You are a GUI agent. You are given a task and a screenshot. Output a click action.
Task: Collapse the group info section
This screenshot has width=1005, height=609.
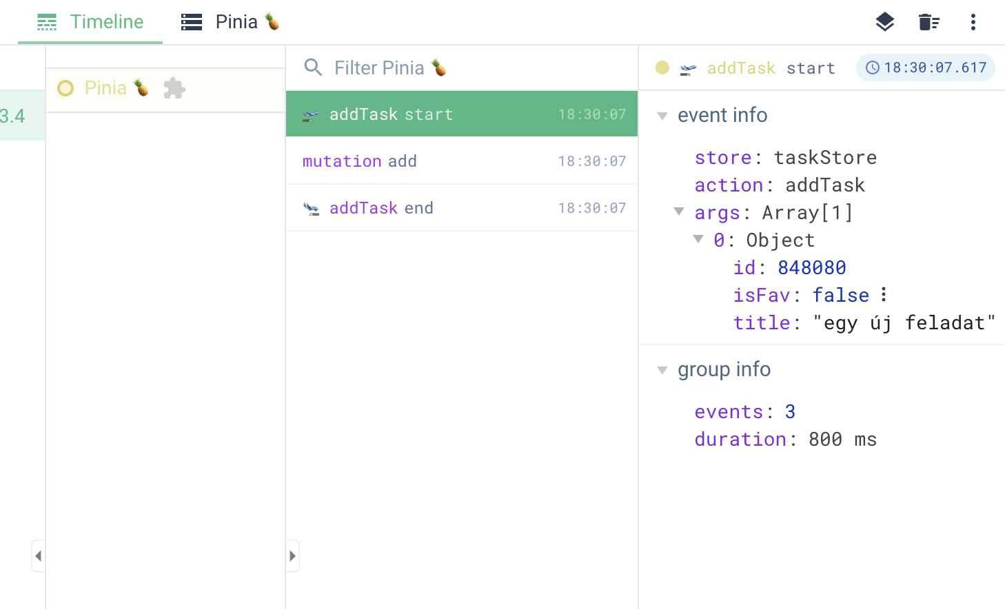click(662, 370)
